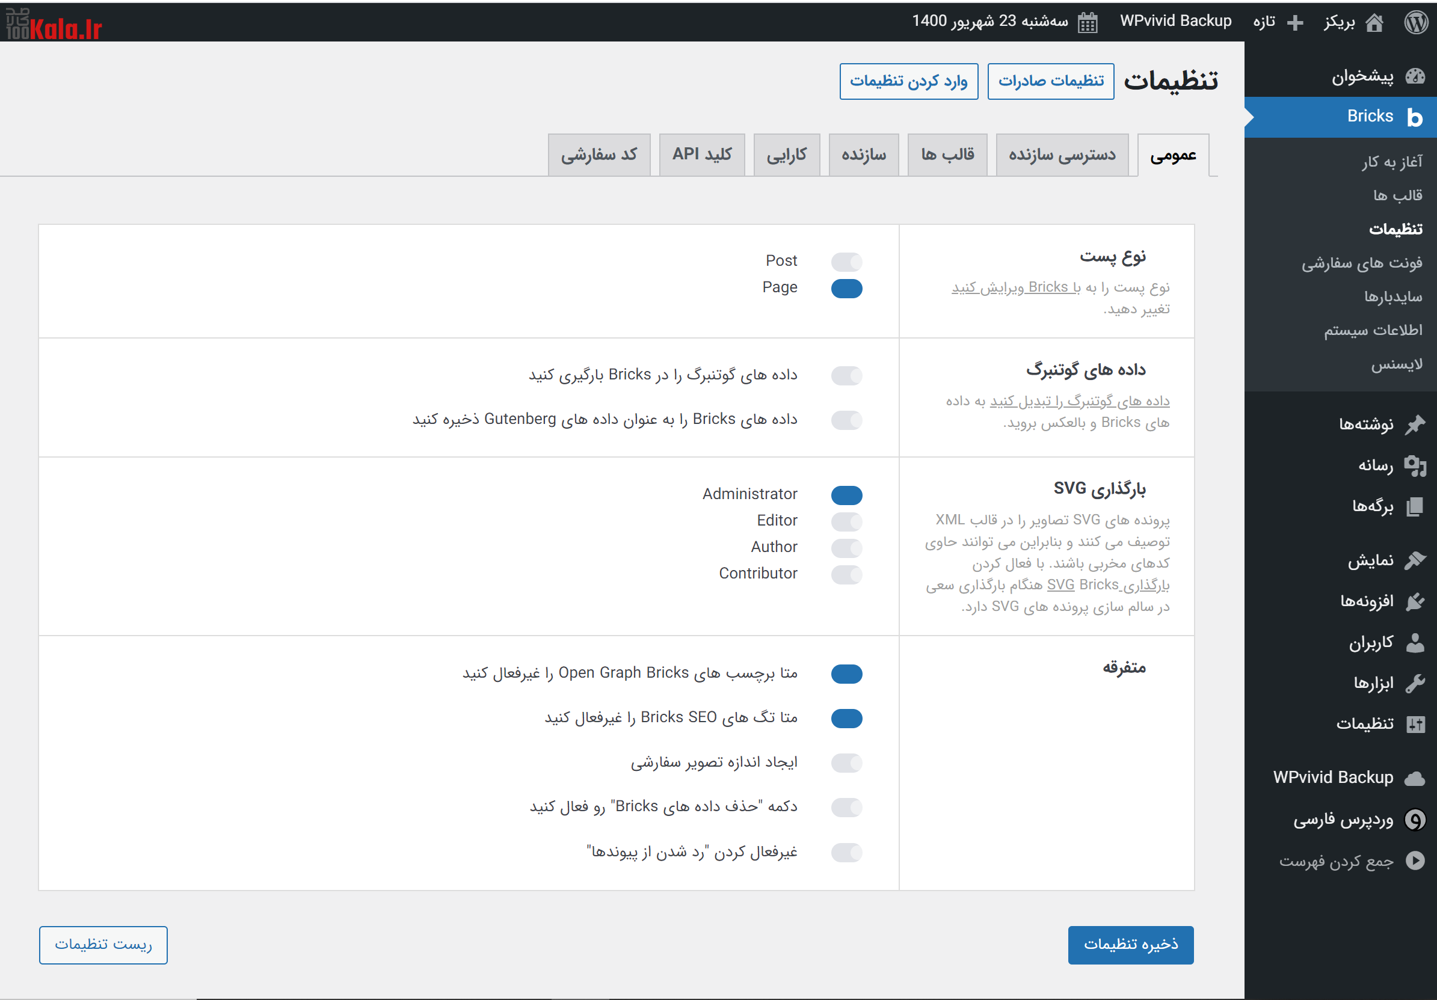
Task: Click the WPvivid Backup cloud icon
Action: [x=1415, y=778]
